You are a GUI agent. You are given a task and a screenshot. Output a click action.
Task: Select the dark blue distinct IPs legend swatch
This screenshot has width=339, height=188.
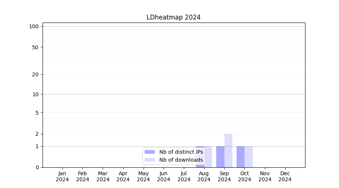click(x=150, y=152)
